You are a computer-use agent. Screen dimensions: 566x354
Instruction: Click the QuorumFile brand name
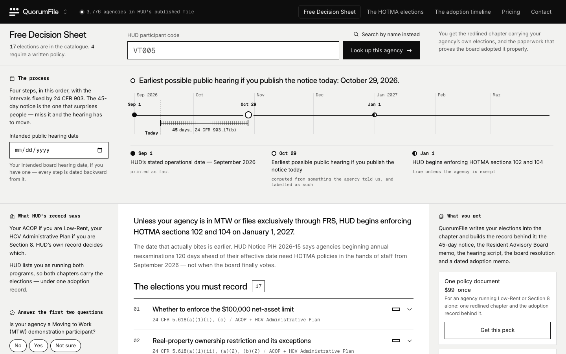[40, 12]
